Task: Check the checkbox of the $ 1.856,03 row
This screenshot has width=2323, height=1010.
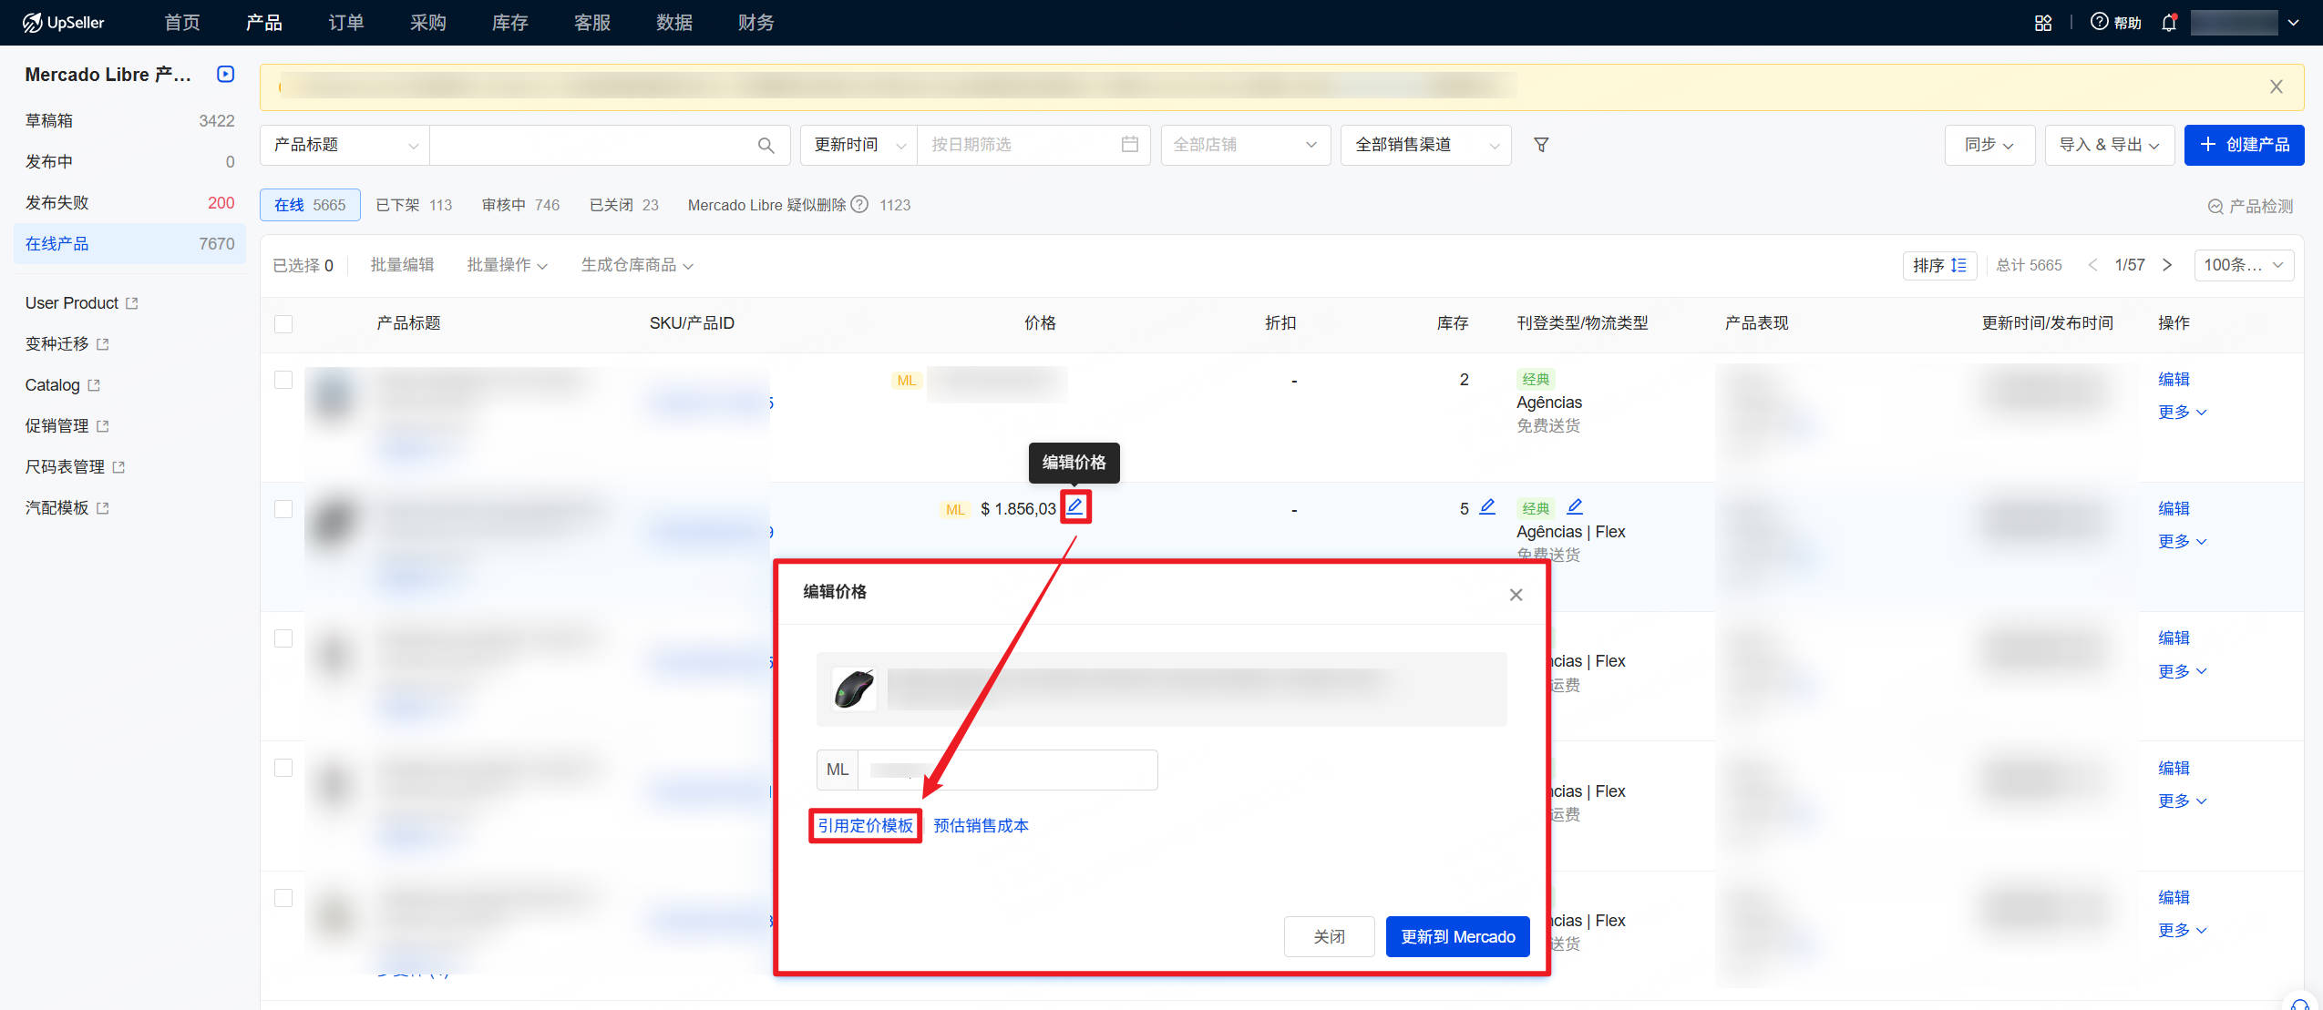Action: pyautogui.click(x=283, y=509)
